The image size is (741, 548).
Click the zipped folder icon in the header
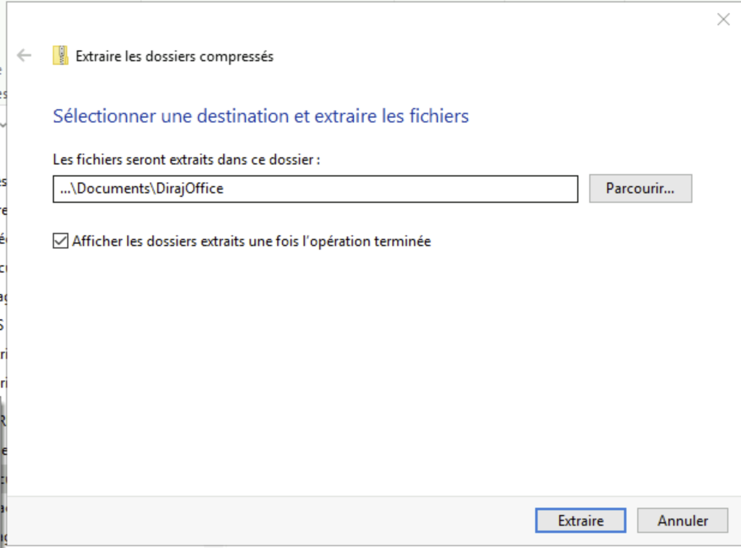click(60, 56)
